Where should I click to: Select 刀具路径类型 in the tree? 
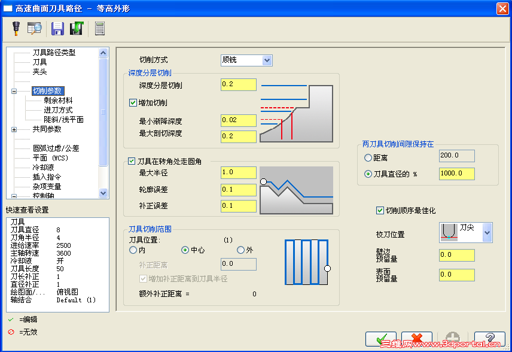click(x=54, y=52)
